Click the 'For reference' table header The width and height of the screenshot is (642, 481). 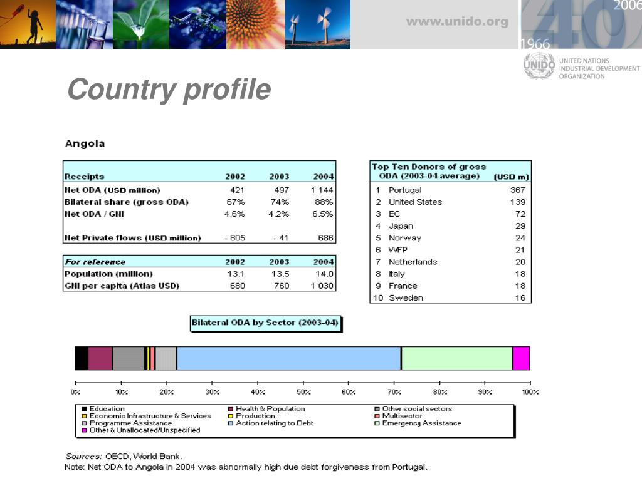tap(95, 262)
